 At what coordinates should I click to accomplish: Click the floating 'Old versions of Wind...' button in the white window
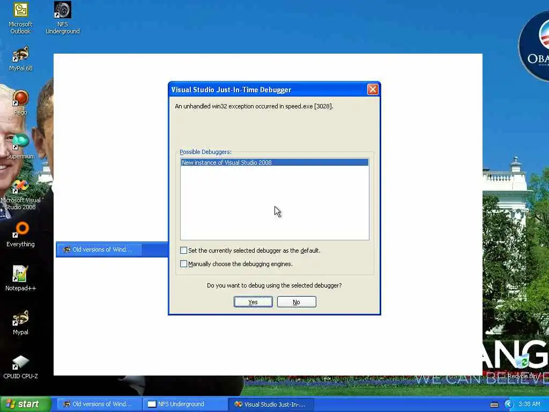coord(99,249)
